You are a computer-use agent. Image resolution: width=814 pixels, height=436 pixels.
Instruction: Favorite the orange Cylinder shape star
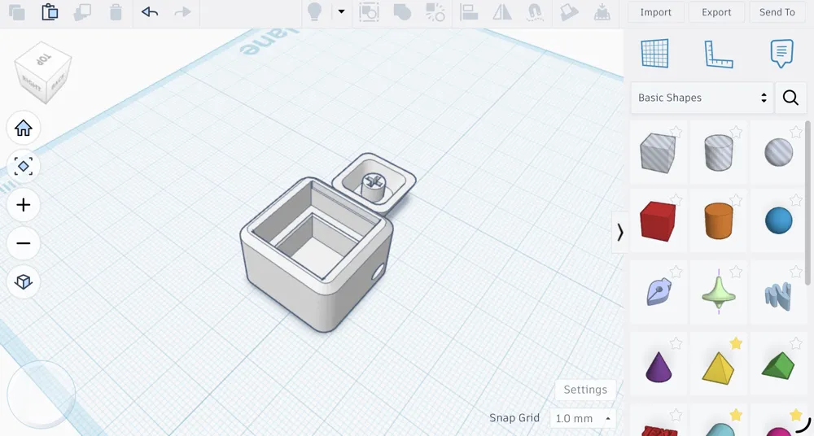pos(736,200)
